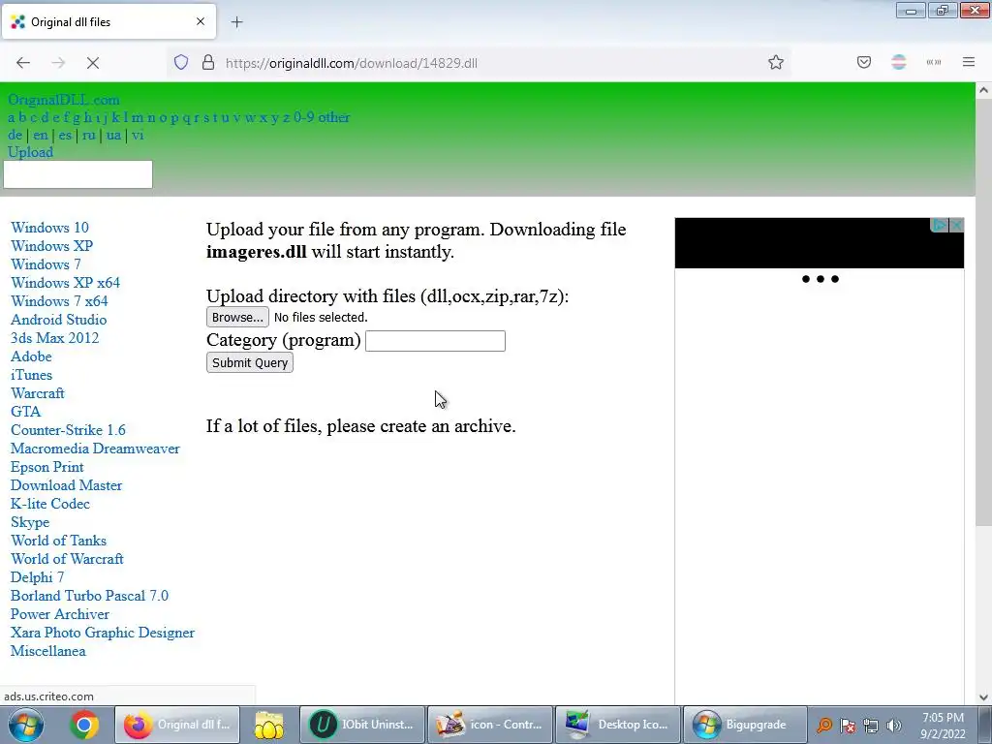
Task: Open the Borland Turbo Pascal 7.0 category
Action: point(90,596)
